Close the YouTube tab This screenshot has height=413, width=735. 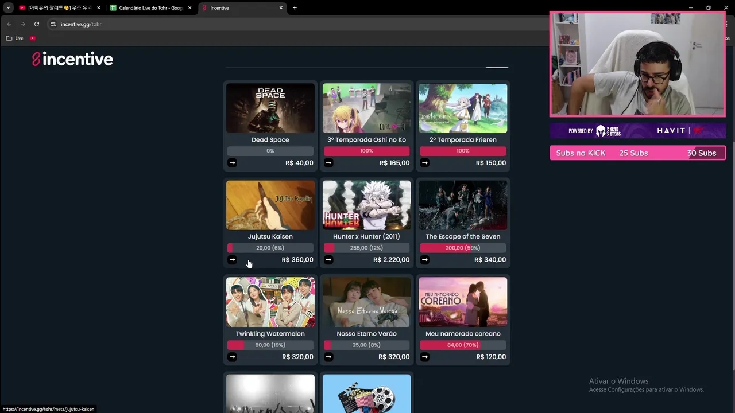99,8
